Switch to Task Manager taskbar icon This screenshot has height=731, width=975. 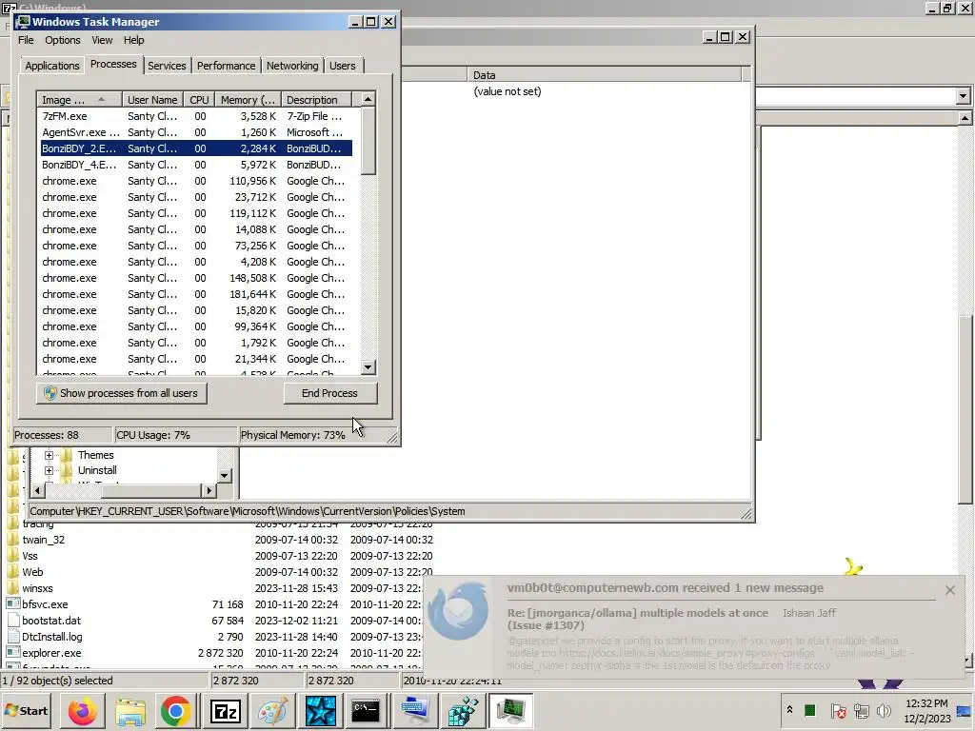[510, 711]
